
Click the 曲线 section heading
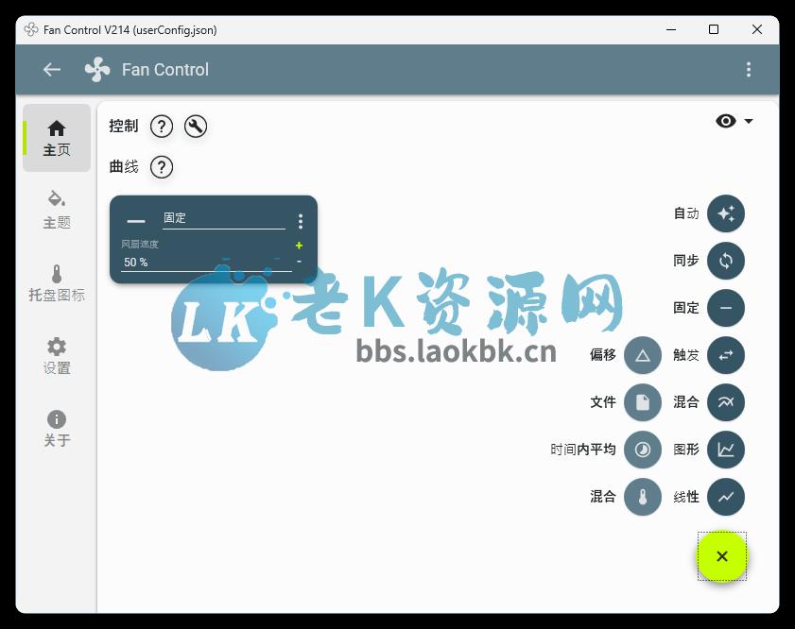coord(124,166)
